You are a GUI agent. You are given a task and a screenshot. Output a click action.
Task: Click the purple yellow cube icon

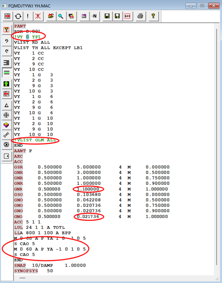point(7,125)
